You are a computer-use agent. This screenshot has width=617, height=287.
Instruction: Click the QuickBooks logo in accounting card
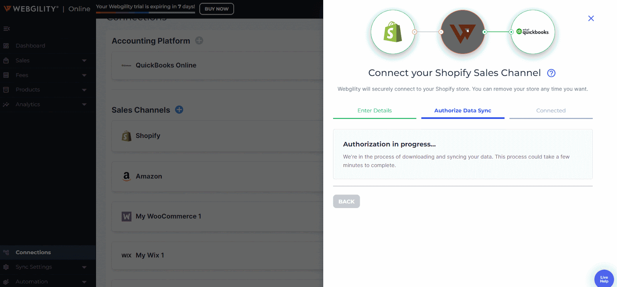click(x=126, y=65)
